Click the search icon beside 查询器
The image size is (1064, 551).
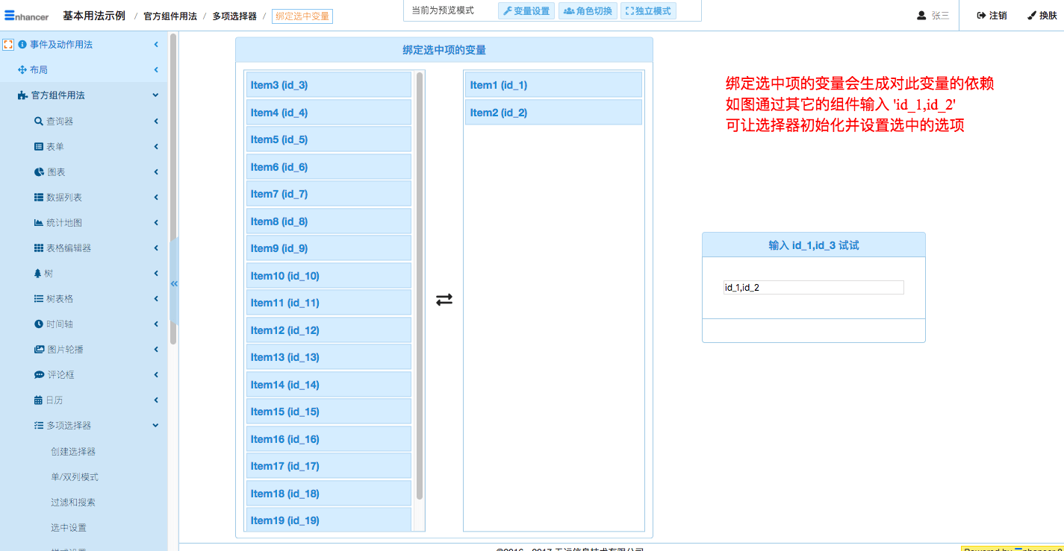[39, 122]
